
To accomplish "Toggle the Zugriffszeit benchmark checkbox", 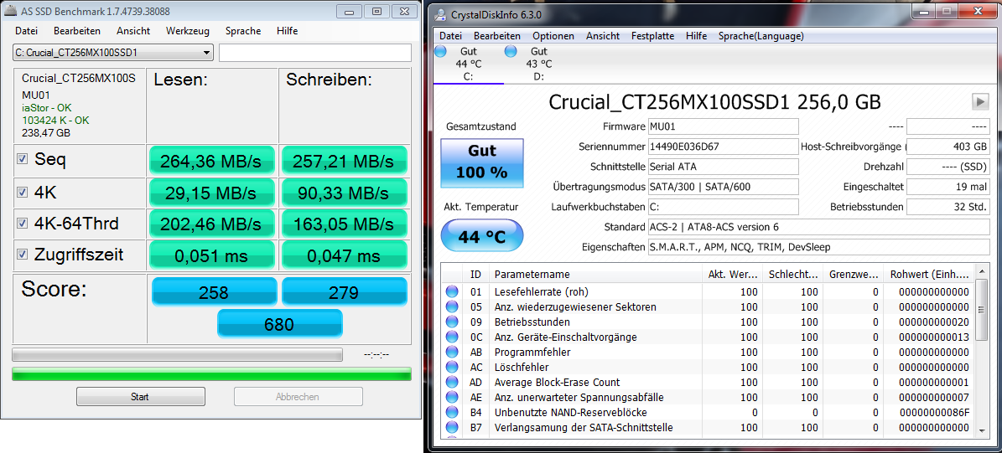I will coord(23,255).
